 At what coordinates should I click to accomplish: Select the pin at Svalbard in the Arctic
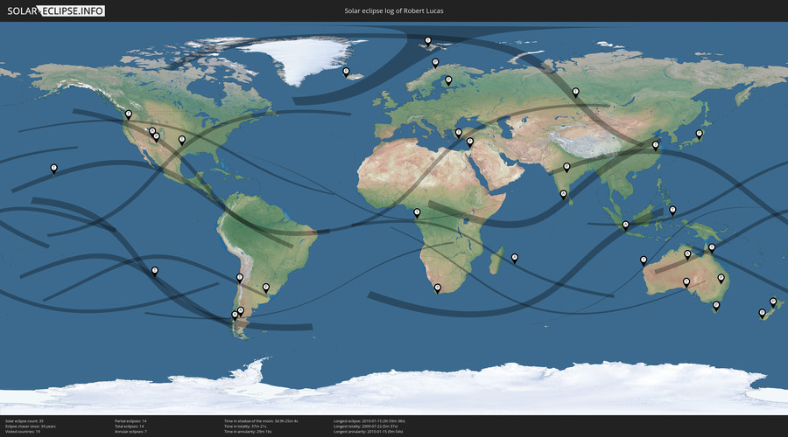pyautogui.click(x=427, y=39)
